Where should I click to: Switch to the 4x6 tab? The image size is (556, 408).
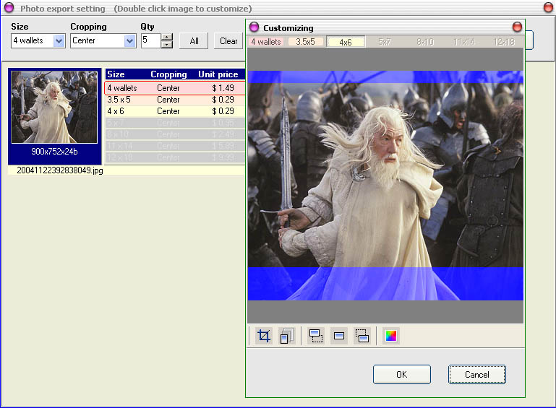pyautogui.click(x=346, y=42)
